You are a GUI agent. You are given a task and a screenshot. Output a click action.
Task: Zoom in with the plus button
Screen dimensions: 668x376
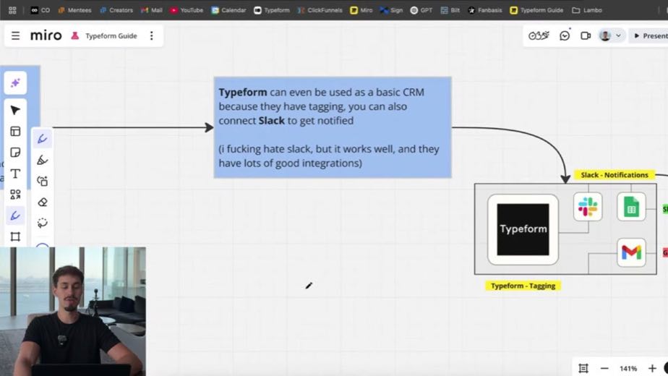(x=652, y=368)
